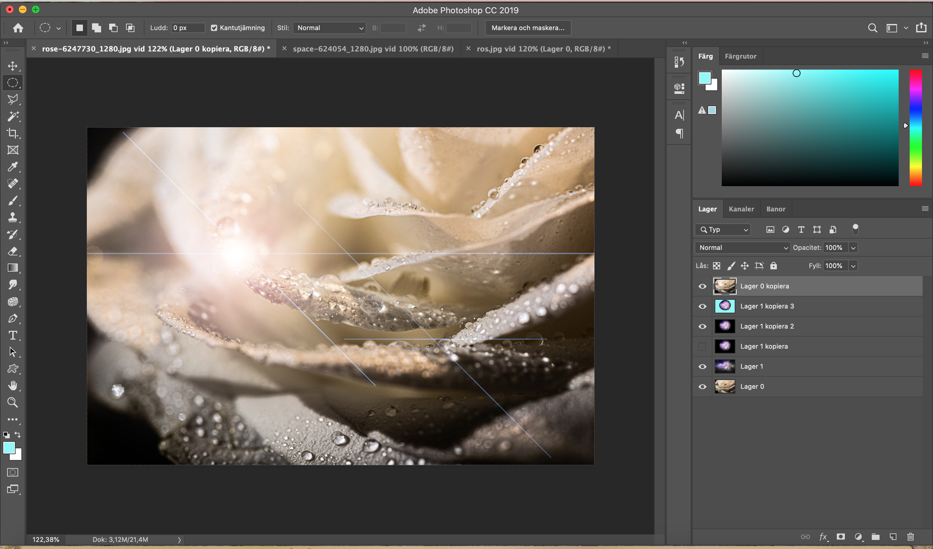Screen dimensions: 933x549
Task: Select the Clone Stamp tool
Action: pos(13,217)
